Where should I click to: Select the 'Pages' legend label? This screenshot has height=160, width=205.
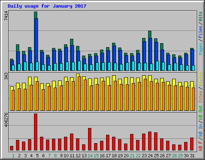tap(201, 49)
